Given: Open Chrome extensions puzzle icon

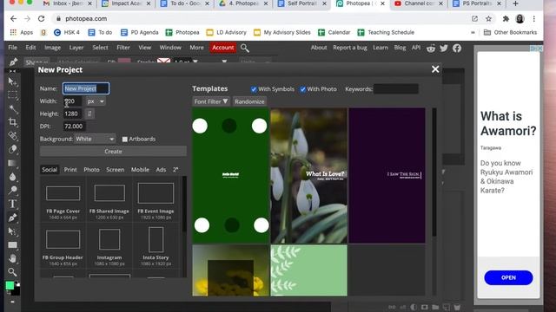Looking at the screenshot, I should (x=506, y=19).
